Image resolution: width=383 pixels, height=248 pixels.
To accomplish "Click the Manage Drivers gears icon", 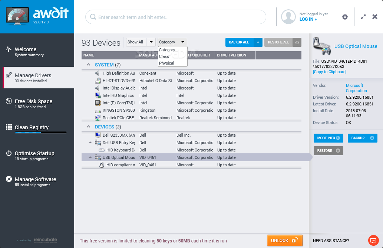I will (x=9, y=75).
